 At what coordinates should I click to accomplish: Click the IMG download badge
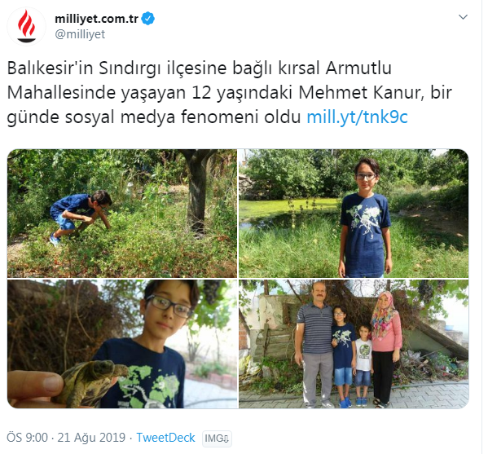point(217,439)
